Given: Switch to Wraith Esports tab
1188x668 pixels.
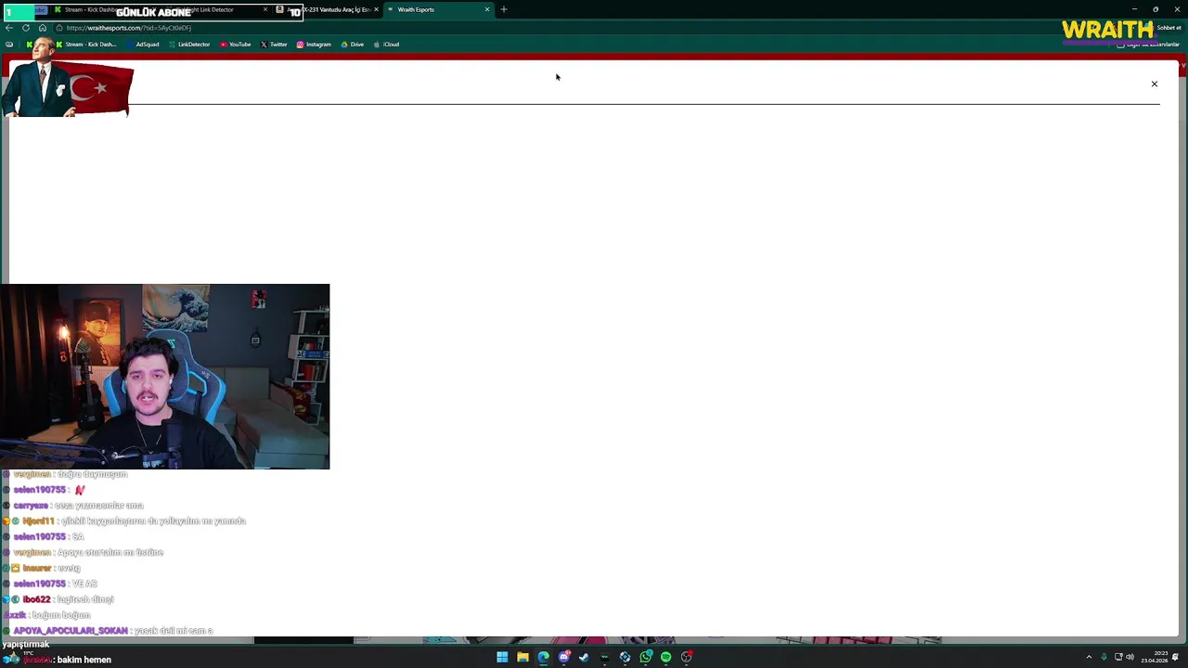Looking at the screenshot, I should (x=436, y=9).
